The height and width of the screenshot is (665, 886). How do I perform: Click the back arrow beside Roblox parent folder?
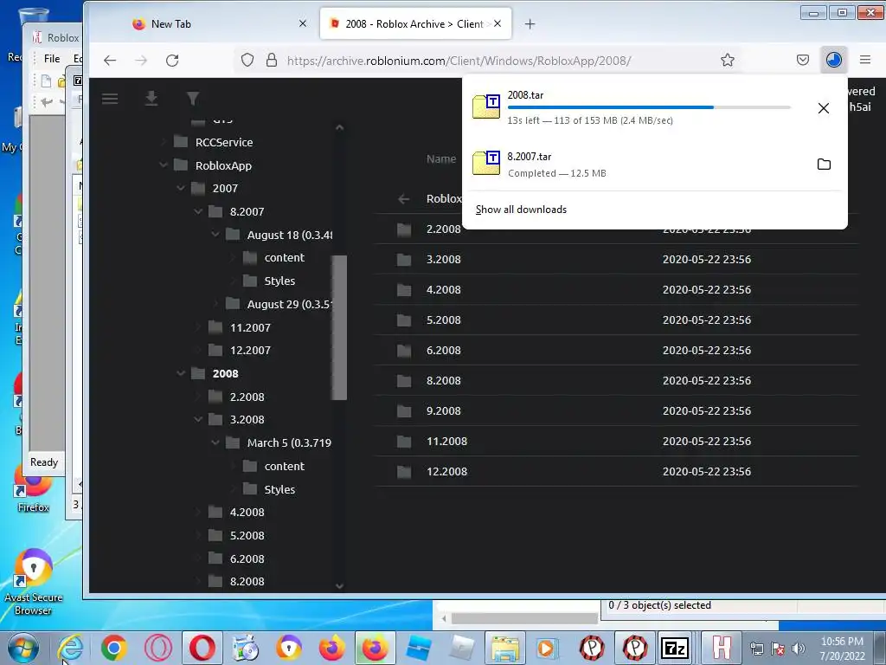point(403,198)
